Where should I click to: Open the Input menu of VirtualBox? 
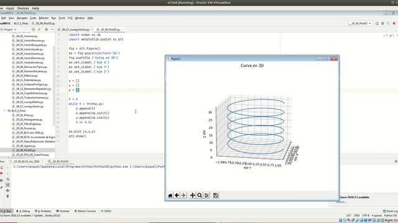(x=10, y=8)
